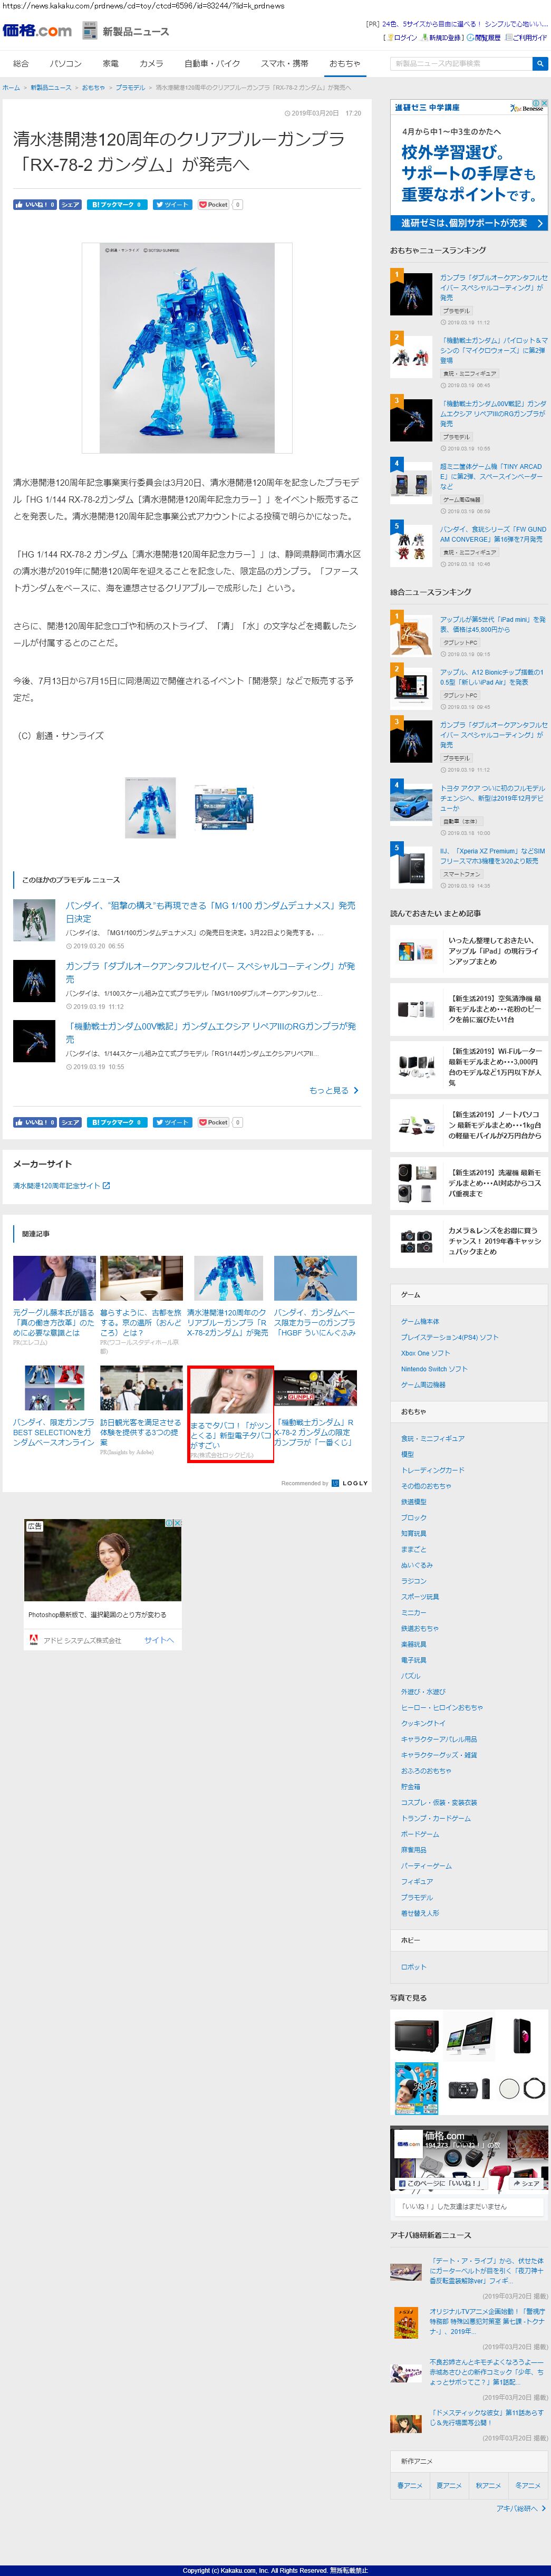The height and width of the screenshot is (2576, 551).
Task: Click the プラモデル breadcrumb link
Action: pos(130,87)
